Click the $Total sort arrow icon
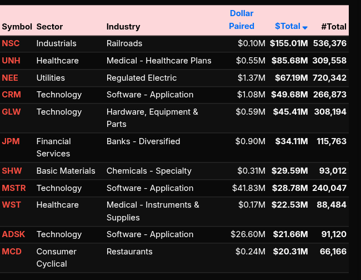361x280 pixels. (x=305, y=27)
